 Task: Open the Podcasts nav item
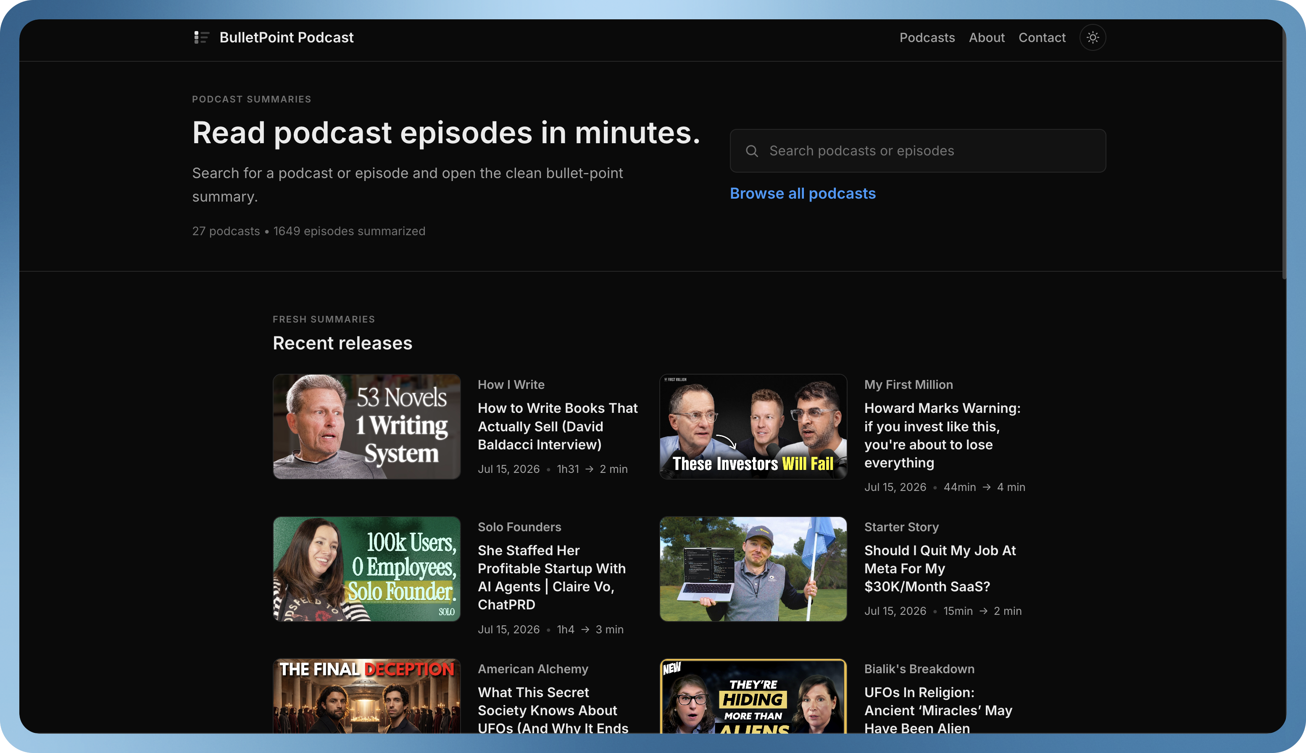pos(927,37)
